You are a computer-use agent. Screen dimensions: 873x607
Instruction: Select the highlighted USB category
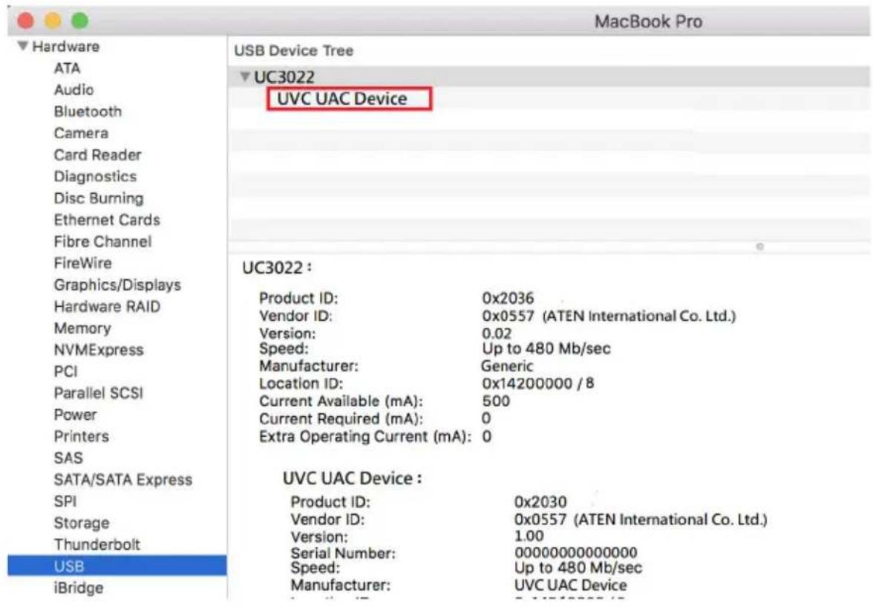click(x=117, y=565)
